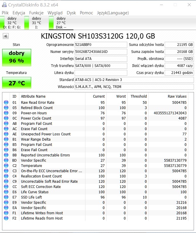Click the Worst column header
Screen dimensions: 196x233
(117, 96)
